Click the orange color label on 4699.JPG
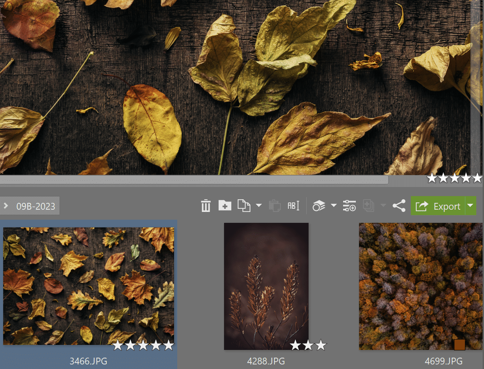Viewport: 484px width, 369px height. click(x=459, y=345)
